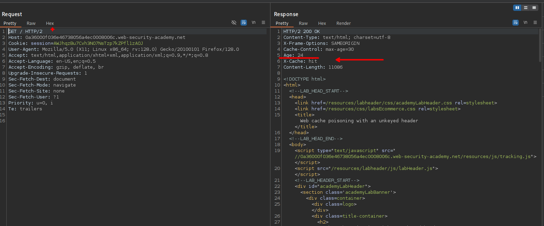Open the Response Render tab
Image resolution: width=544 pixels, height=226 pixels.
(343, 23)
